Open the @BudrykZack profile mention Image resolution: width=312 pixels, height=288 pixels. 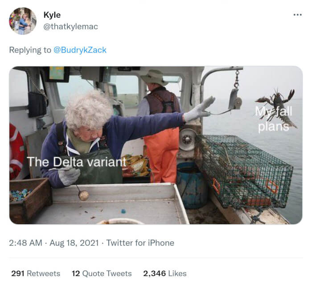click(x=80, y=50)
